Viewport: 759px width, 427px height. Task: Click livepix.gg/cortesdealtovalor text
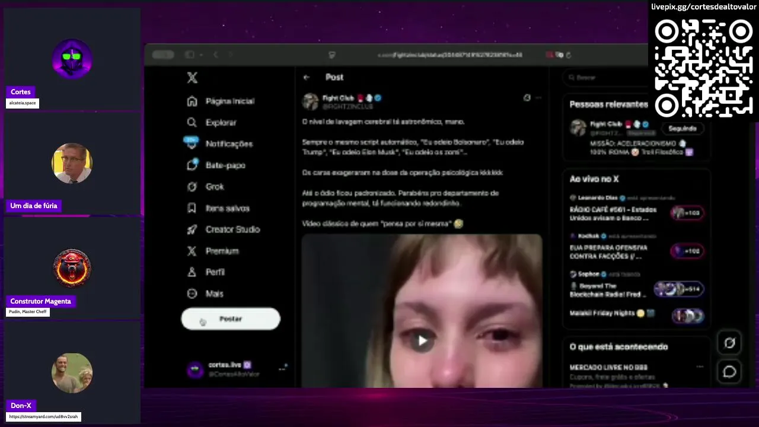pos(703,7)
